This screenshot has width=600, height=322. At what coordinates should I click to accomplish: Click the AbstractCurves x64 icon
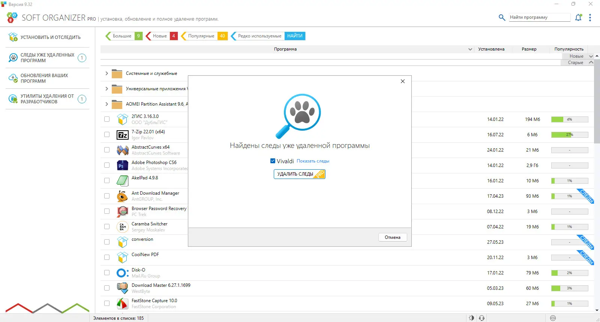[x=123, y=150]
